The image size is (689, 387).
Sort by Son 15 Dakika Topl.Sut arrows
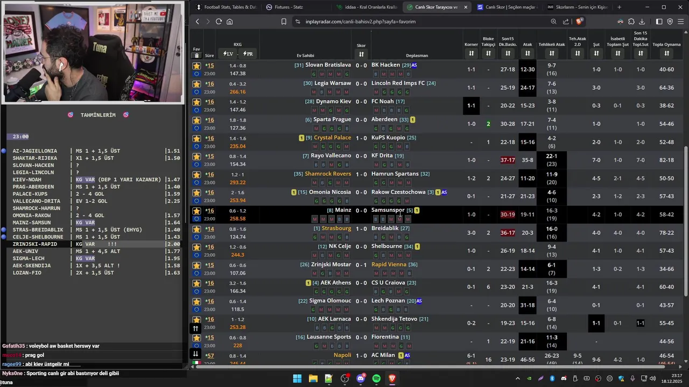pos(641,53)
